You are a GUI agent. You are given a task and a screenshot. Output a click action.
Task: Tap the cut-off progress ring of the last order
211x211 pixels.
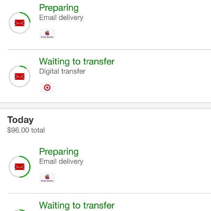coord(20,210)
